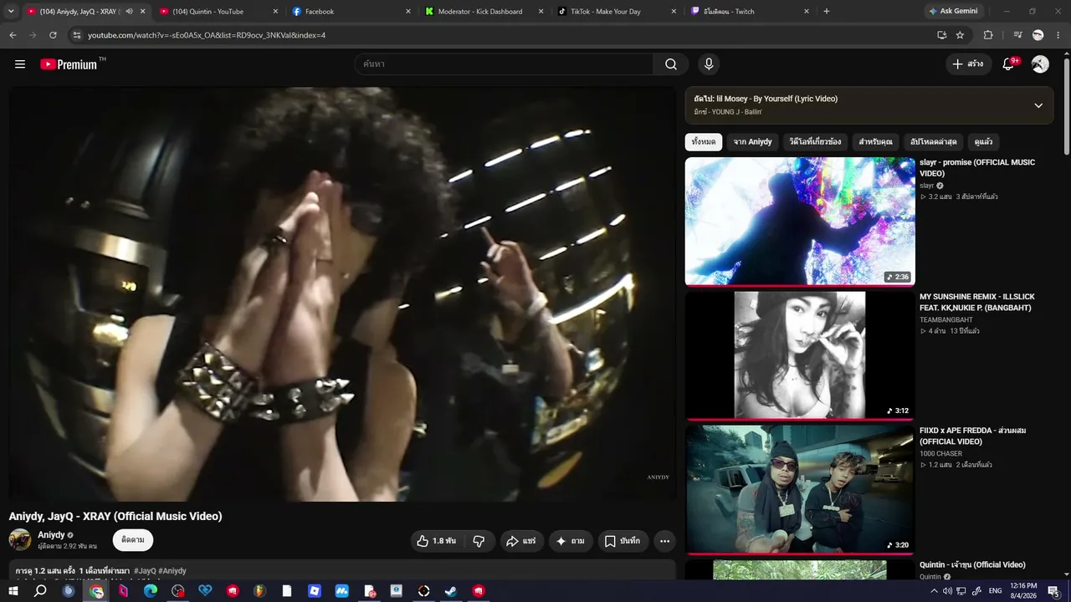Select the สำหรับคุณ filter chip
This screenshot has height=602, width=1071.
tap(875, 142)
